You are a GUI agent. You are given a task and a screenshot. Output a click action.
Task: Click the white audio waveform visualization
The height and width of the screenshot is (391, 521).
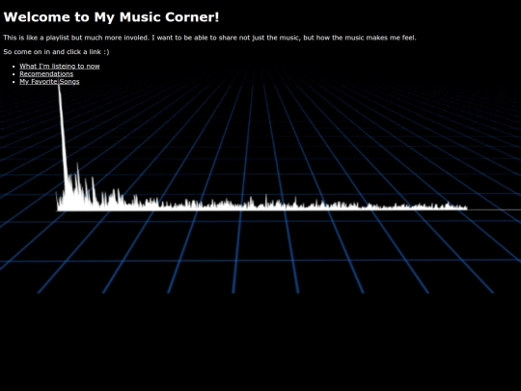coord(261,148)
